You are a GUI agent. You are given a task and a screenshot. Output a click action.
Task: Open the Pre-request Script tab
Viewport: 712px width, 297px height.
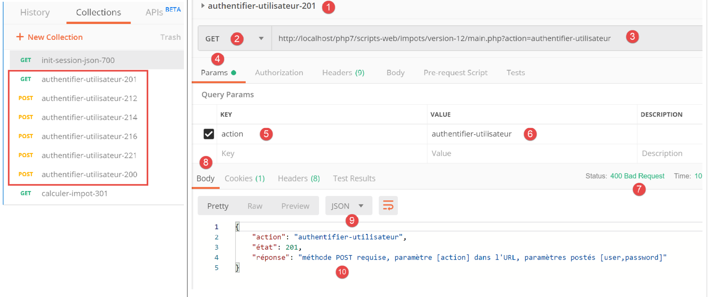(455, 73)
